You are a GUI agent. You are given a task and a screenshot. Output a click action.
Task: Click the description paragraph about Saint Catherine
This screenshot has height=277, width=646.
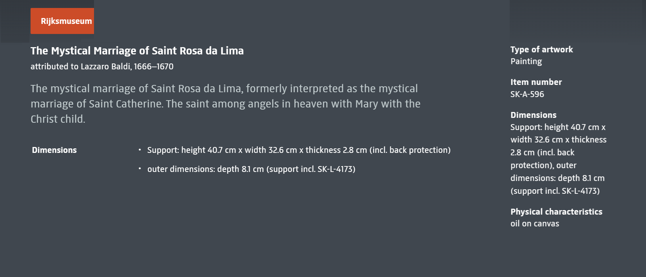[x=226, y=104]
